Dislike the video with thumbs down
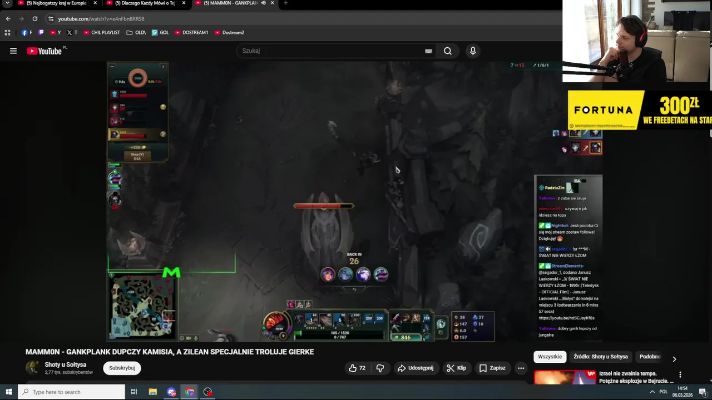The width and height of the screenshot is (712, 400). click(x=380, y=368)
